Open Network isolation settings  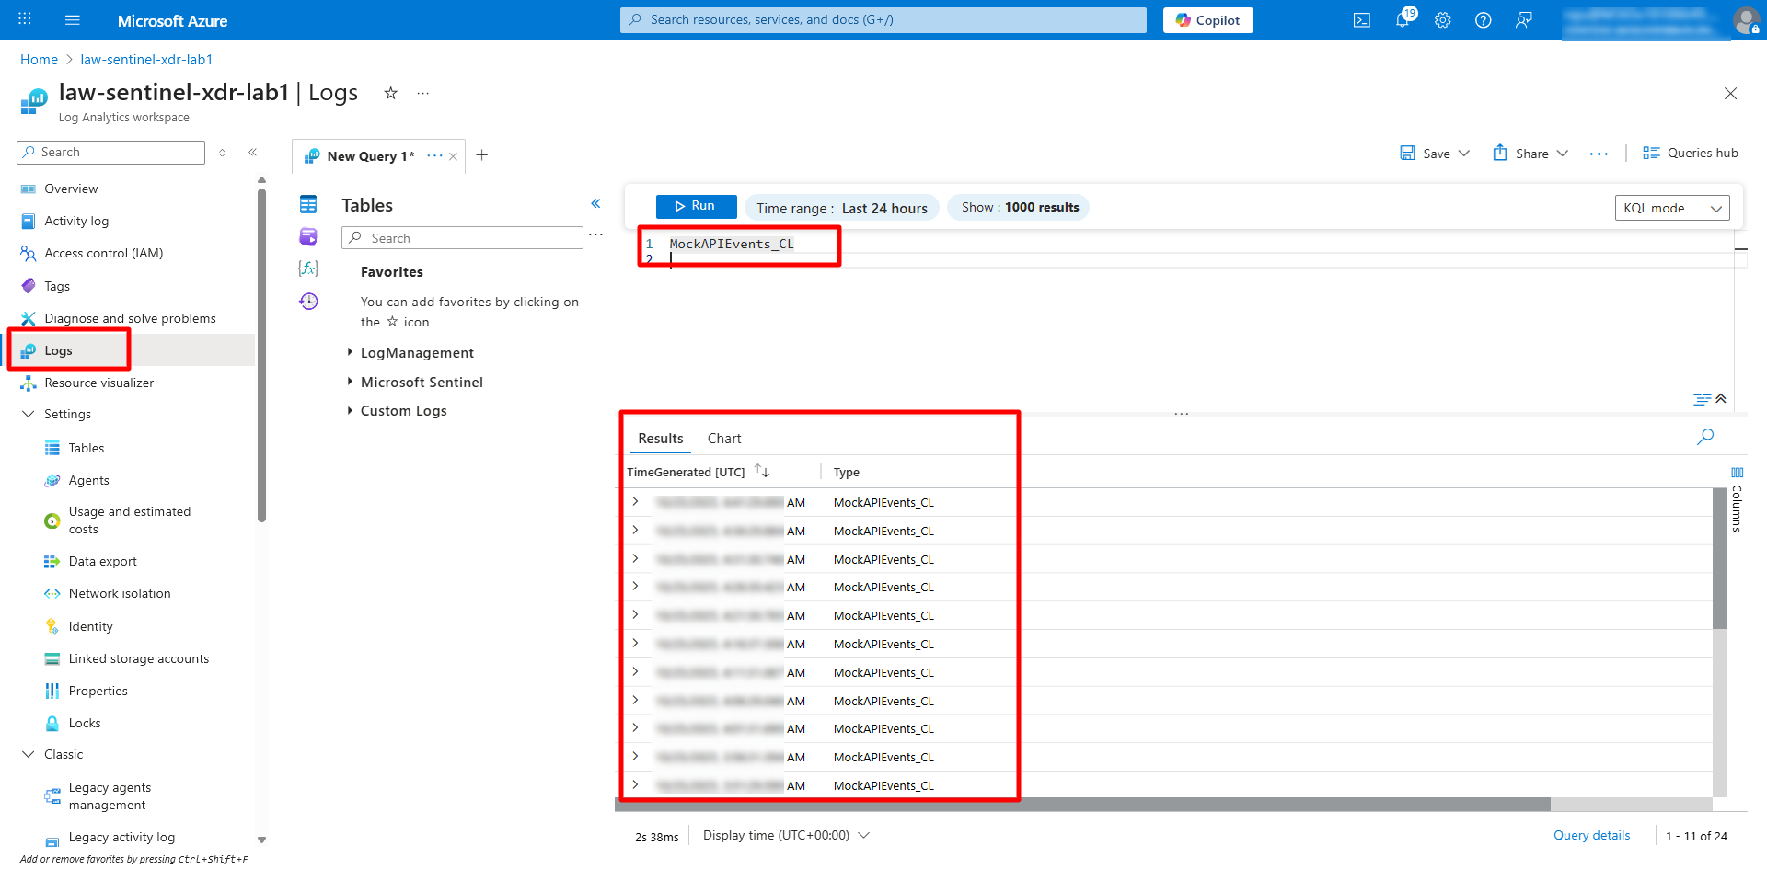pos(119,593)
